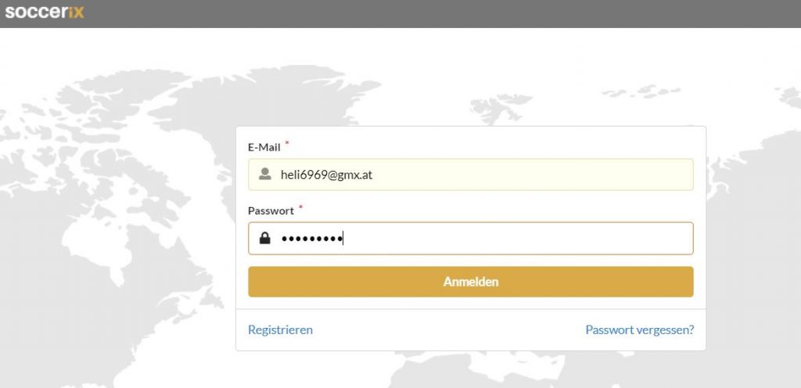Click the blank page area beneath the header

pyautogui.click(x=400, y=46)
